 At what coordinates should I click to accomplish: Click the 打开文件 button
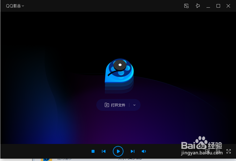click(115, 105)
